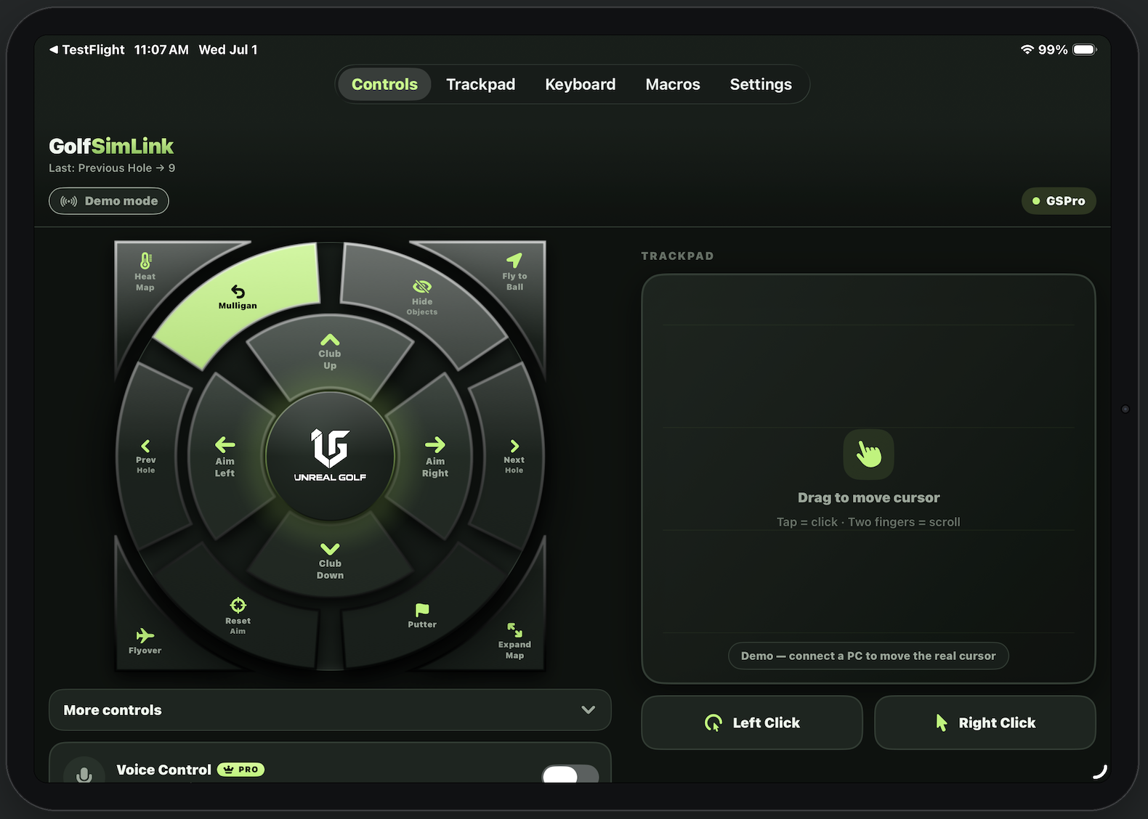The height and width of the screenshot is (819, 1148).
Task: Return to TestFlight via back arrow
Action: coord(86,49)
